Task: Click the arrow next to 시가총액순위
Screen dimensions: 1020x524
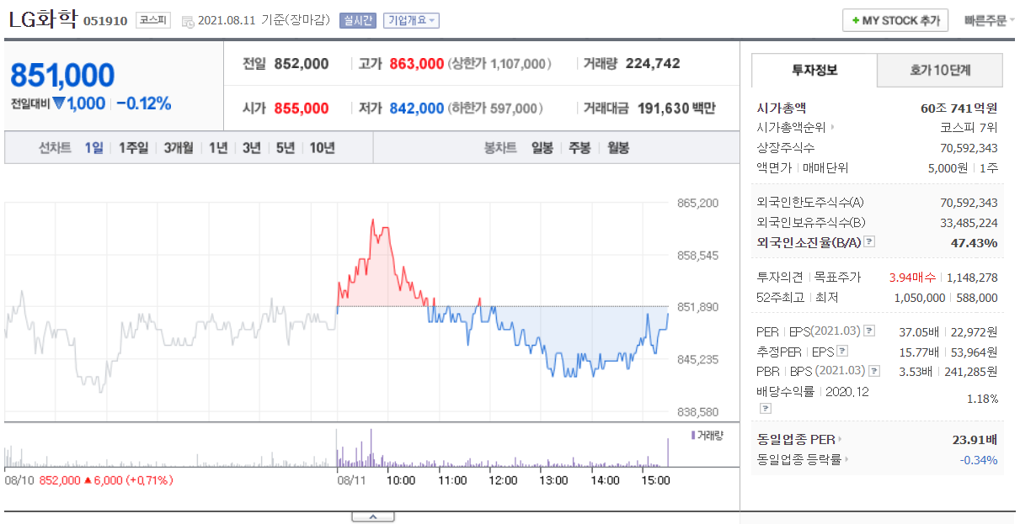Action: click(x=833, y=128)
